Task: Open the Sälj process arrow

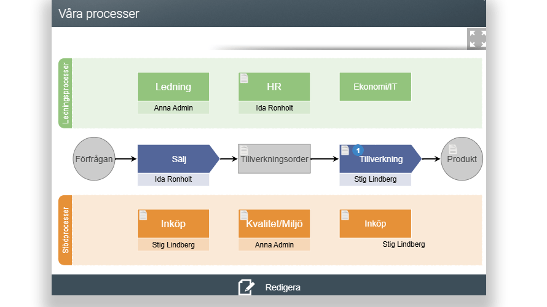Action: tap(178, 159)
